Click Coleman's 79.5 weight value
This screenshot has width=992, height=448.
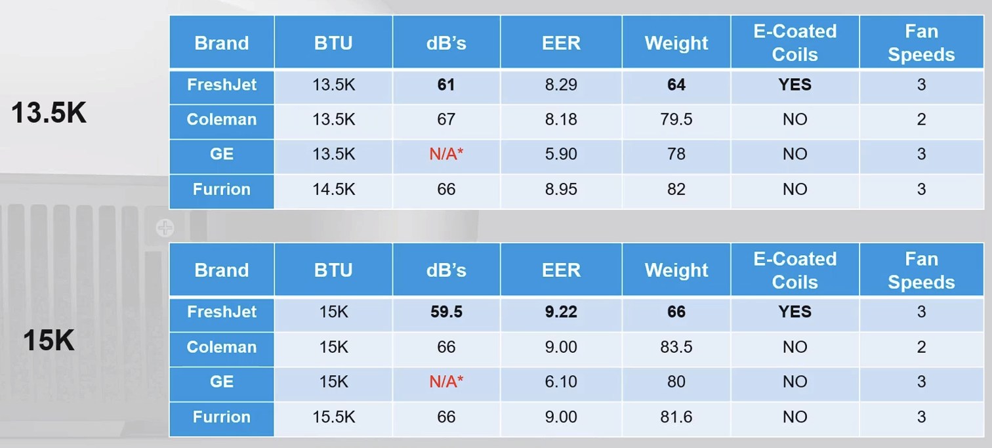[676, 119]
